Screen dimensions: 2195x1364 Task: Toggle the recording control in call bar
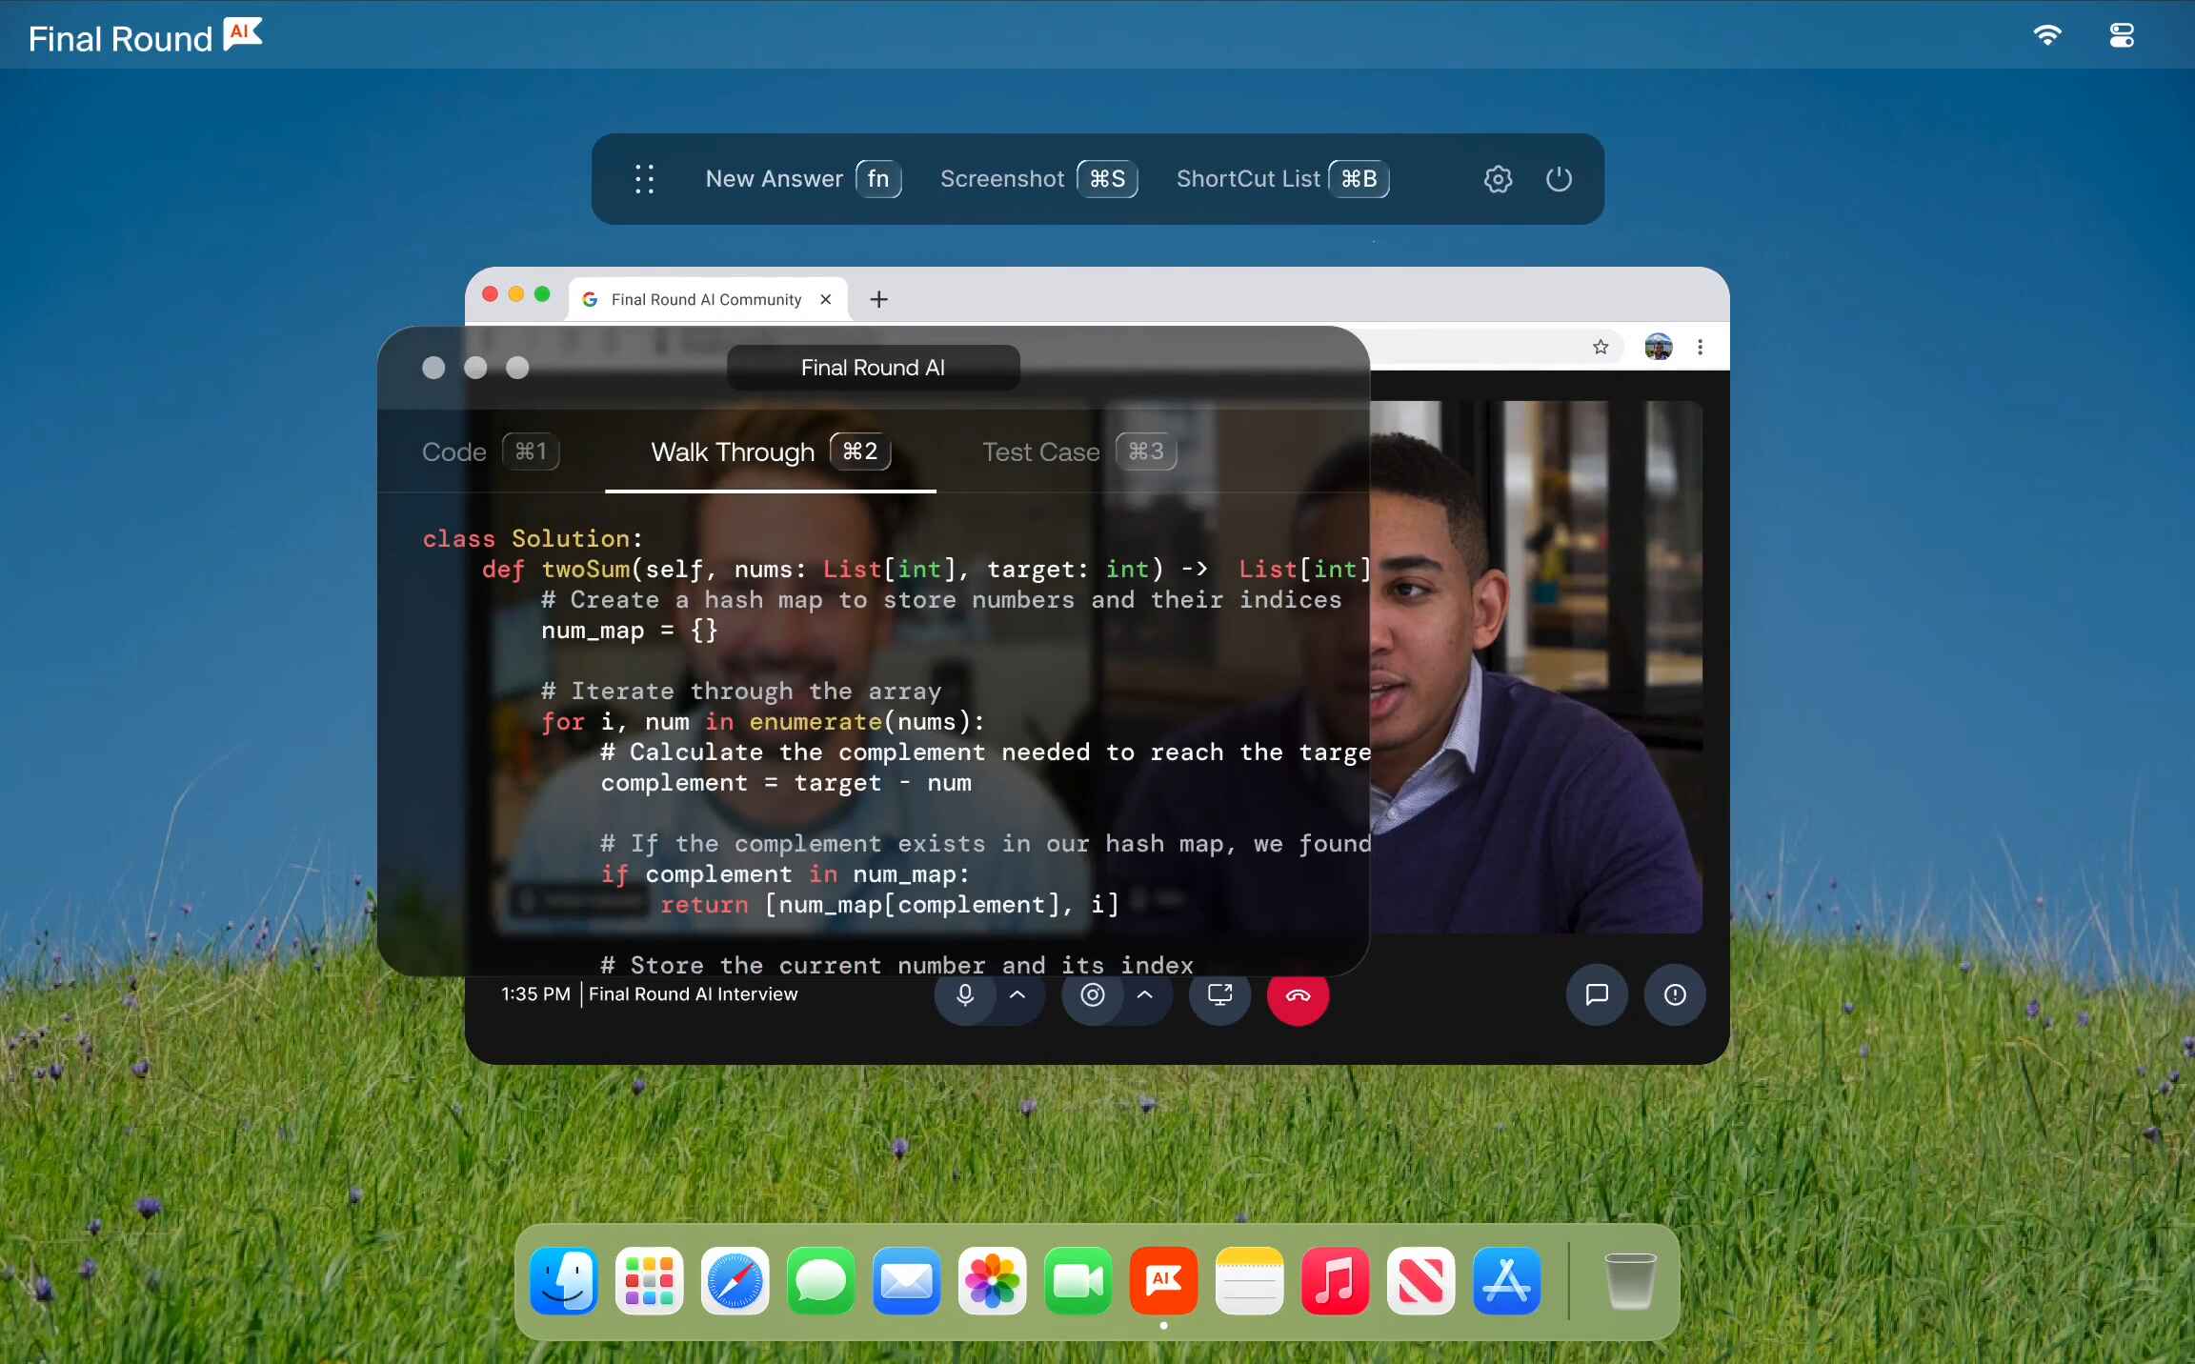pos(1092,995)
